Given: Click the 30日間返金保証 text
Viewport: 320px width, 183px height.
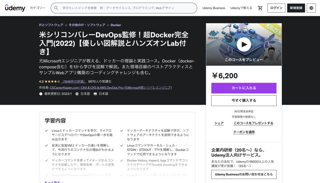Looking at the screenshot, I should (244, 111).
